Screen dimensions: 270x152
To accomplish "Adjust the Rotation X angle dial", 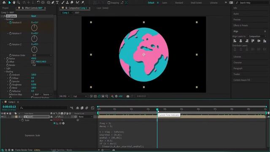I will coord(34,28).
